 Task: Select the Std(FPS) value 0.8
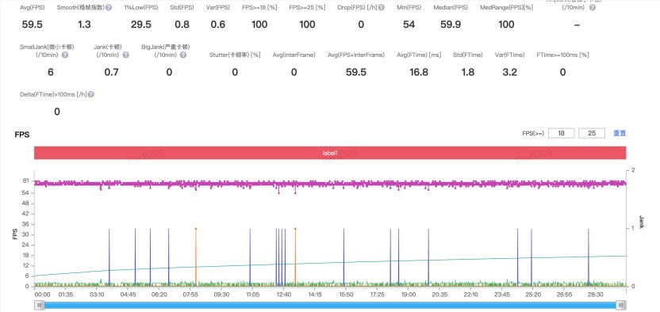(x=182, y=25)
